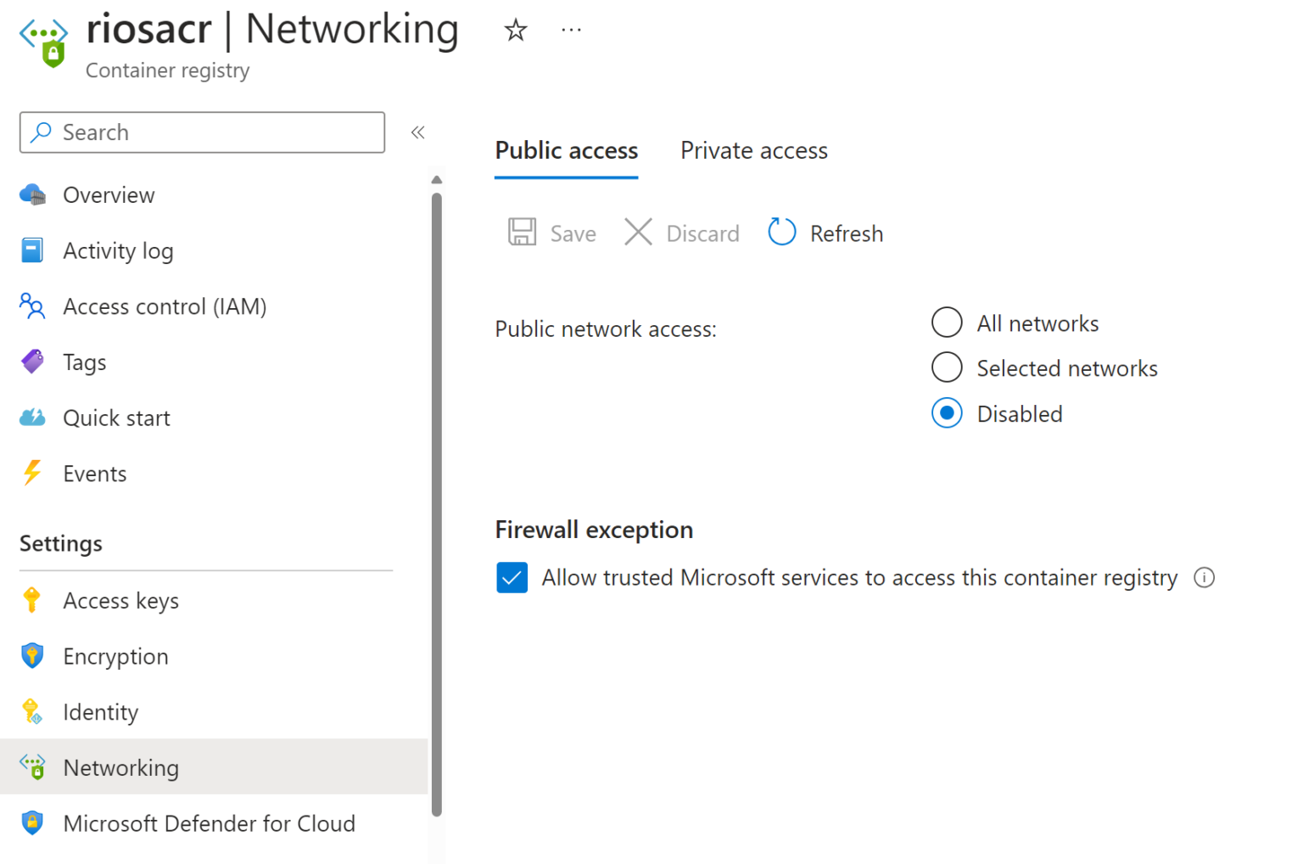Screen dimensions: 1303x864
Task: Click the Refresh icon
Action: click(781, 232)
